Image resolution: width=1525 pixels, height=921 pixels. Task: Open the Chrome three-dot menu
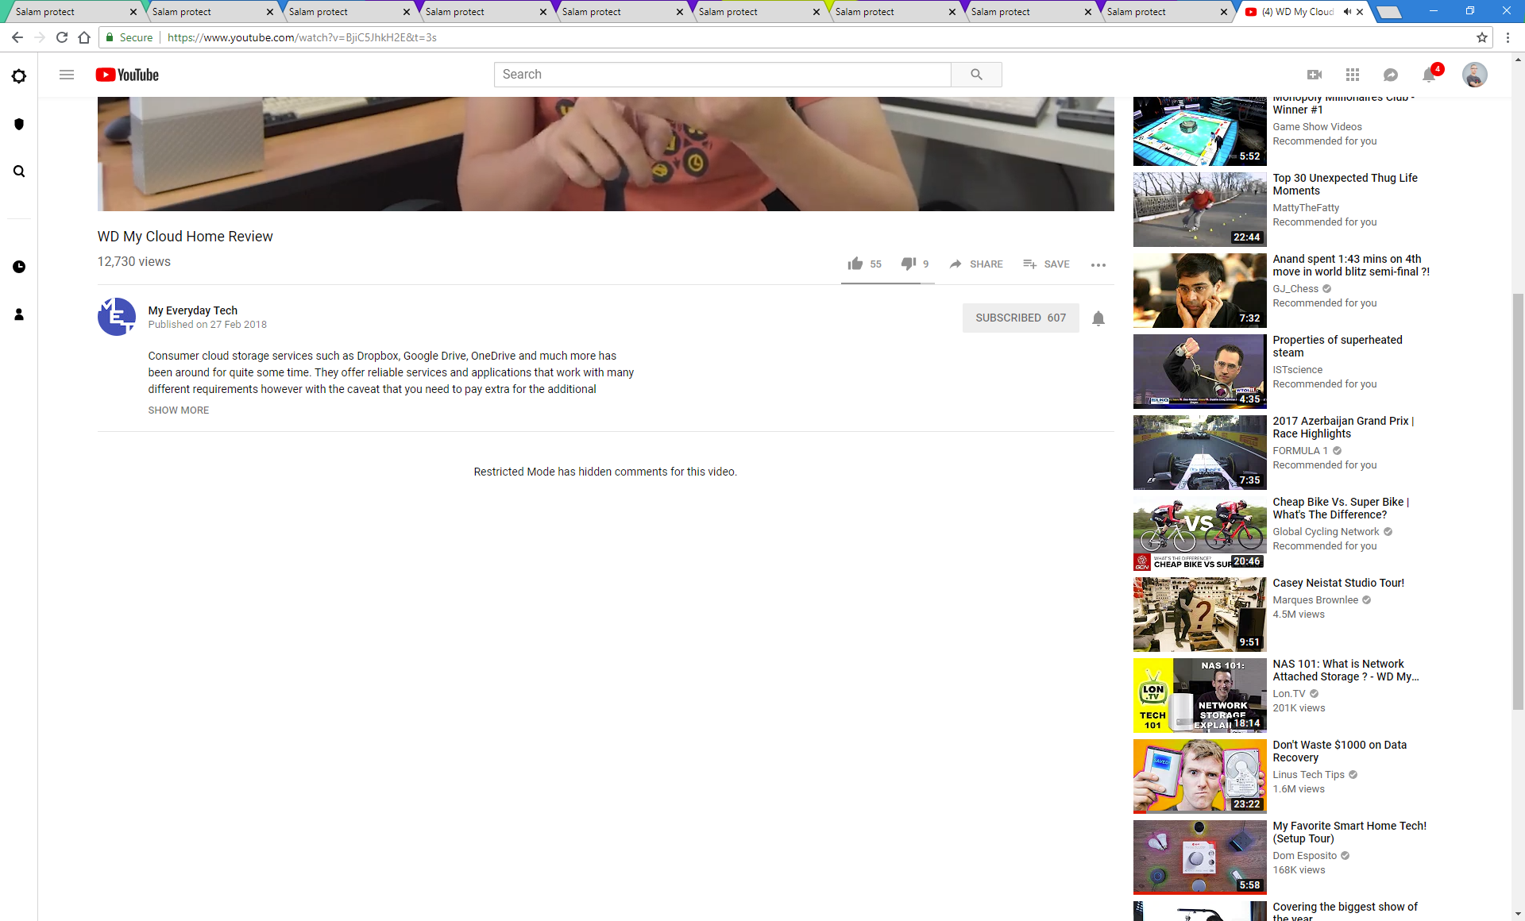tap(1508, 37)
